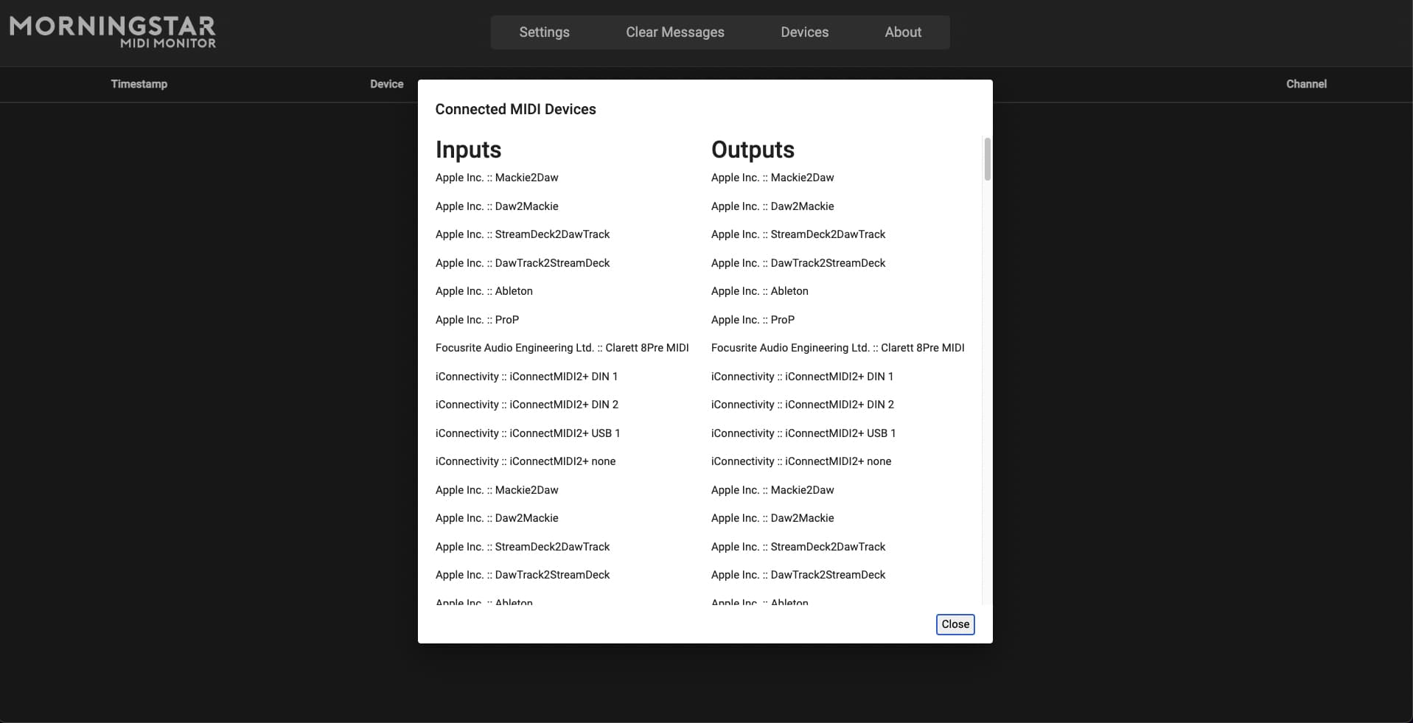This screenshot has height=723, width=1413.
Task: Select iConnectMIDI2+ DIN 1 under Inputs
Action: [x=527, y=377]
